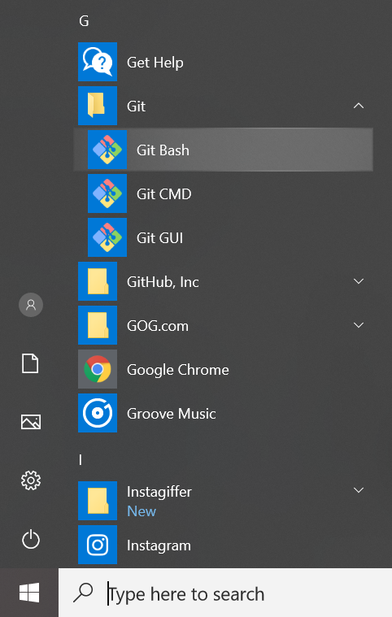Open Google Chrome via its icon

(98, 369)
